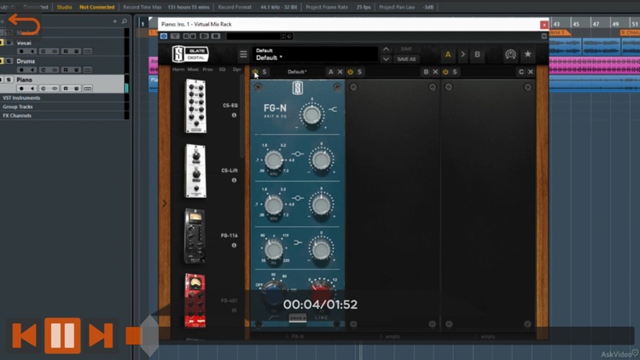Image resolution: width=640 pixels, height=360 pixels.
Task: Click the star favorites icon
Action: point(527,55)
